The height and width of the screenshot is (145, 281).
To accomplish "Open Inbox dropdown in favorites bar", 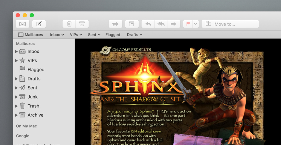I will 57,35.
